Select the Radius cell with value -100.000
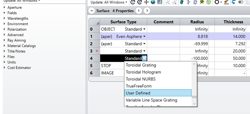The image size is (250, 114). (194, 58)
